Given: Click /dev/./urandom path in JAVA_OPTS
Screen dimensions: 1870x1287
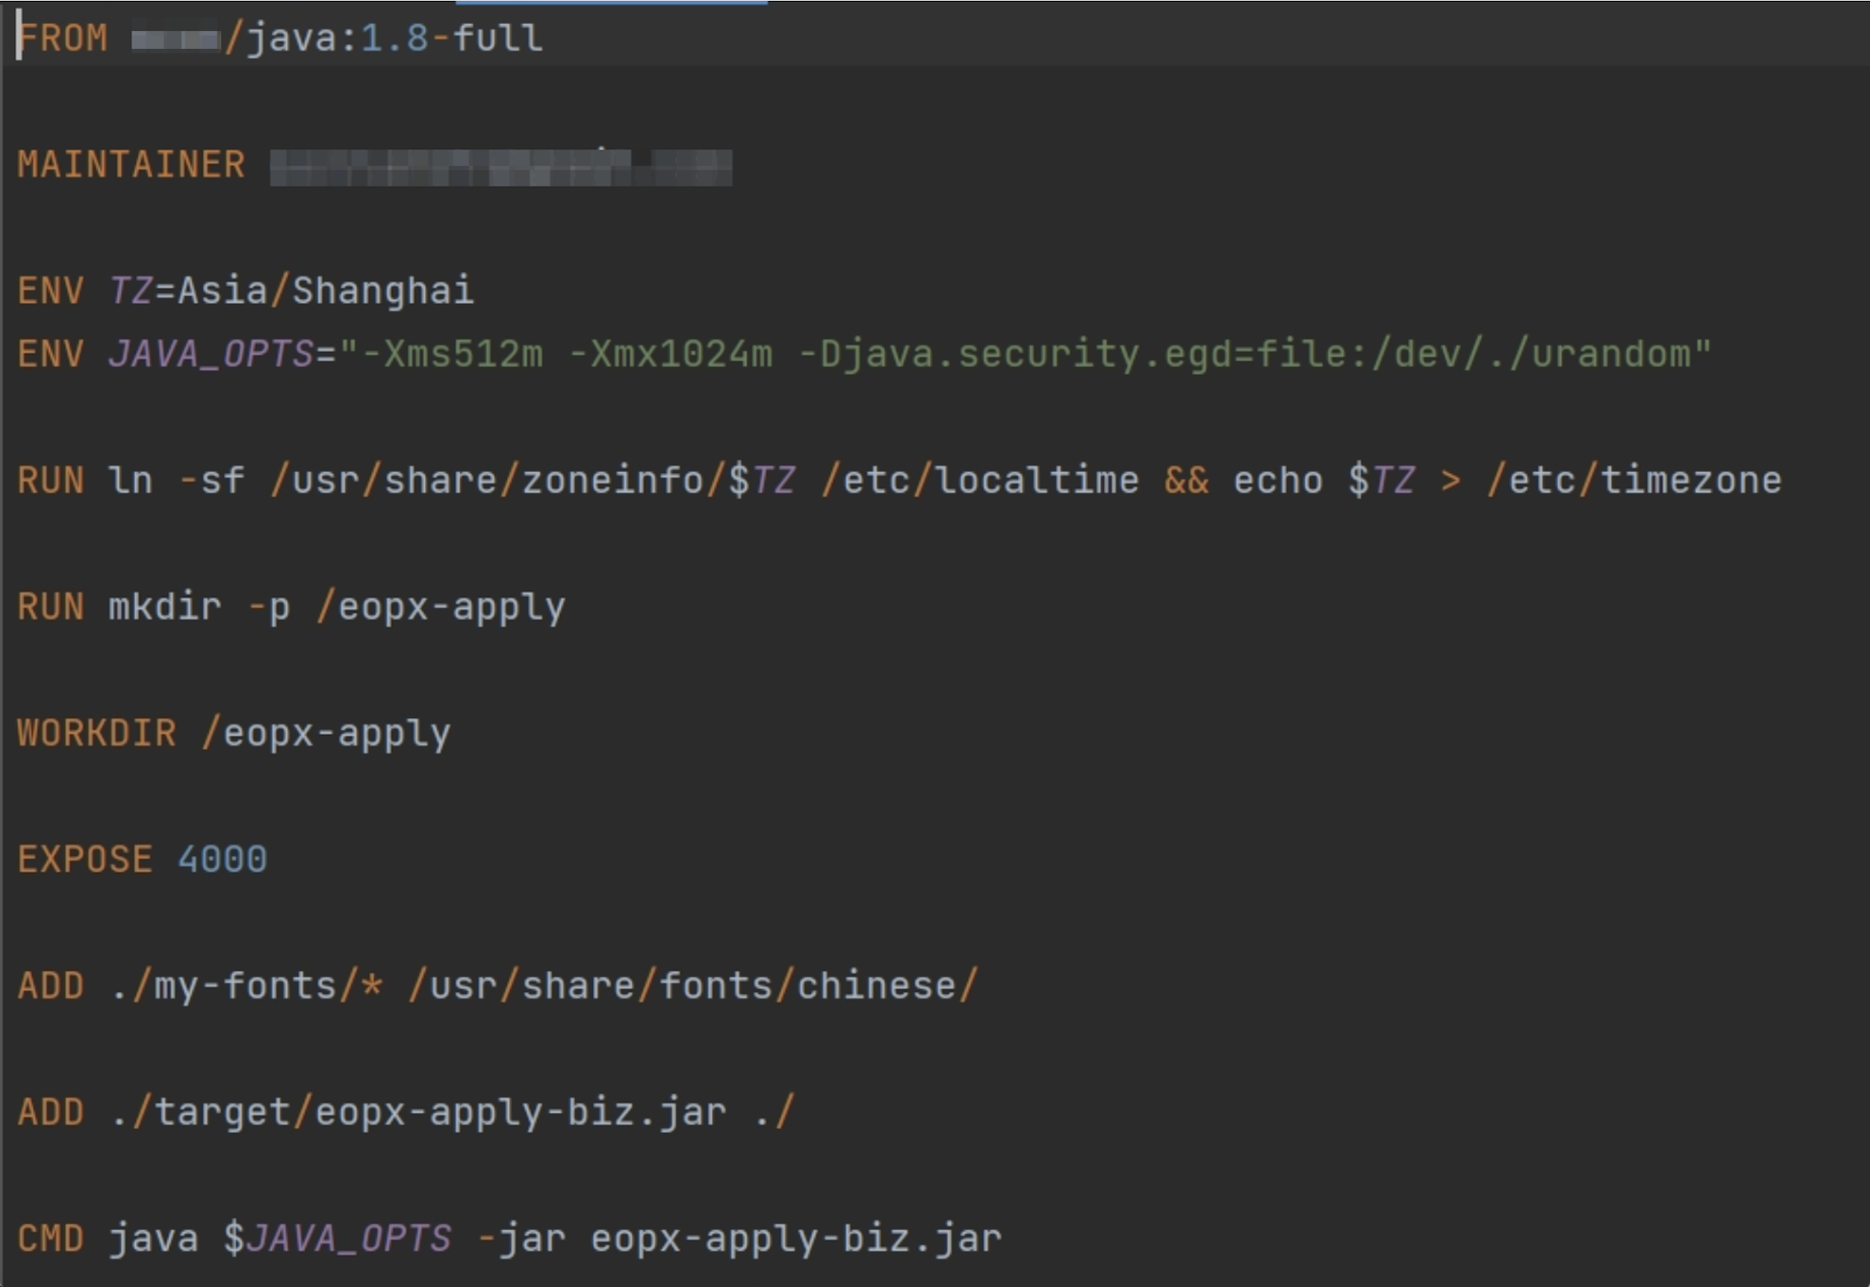Looking at the screenshot, I should click(x=1530, y=355).
